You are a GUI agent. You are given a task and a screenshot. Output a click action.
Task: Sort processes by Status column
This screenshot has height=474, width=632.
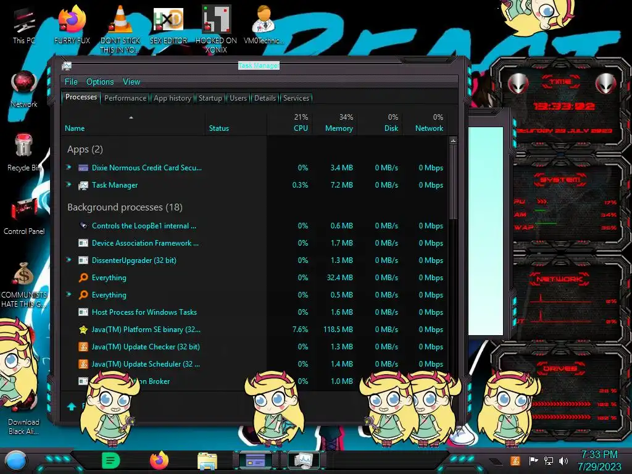point(236,123)
